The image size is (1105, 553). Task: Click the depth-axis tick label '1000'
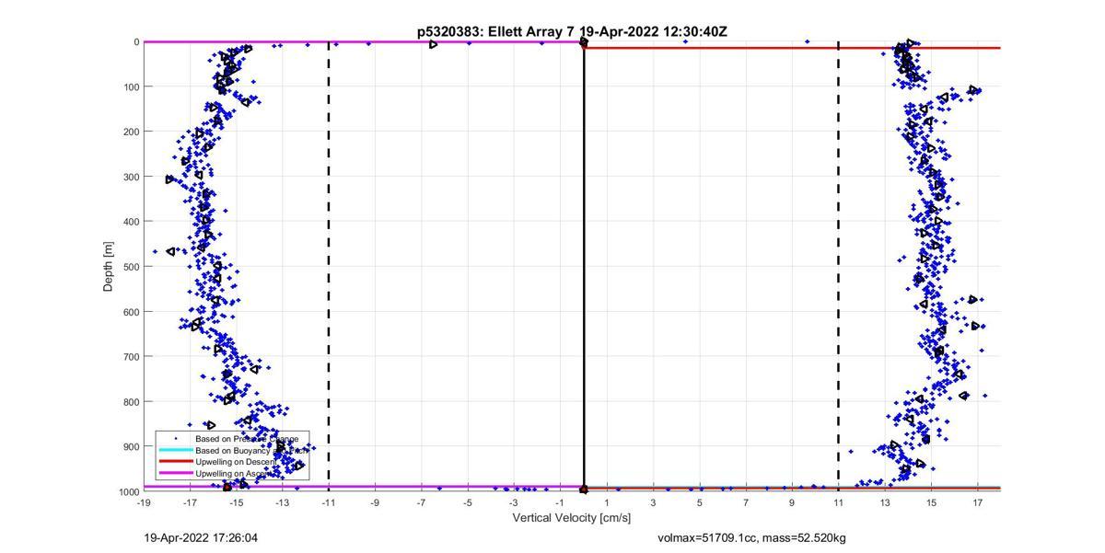click(x=128, y=492)
